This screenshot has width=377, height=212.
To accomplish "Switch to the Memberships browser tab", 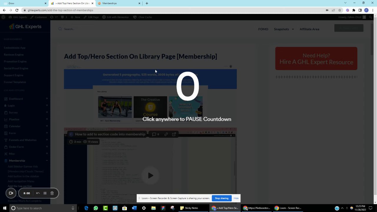I will pos(118,3).
